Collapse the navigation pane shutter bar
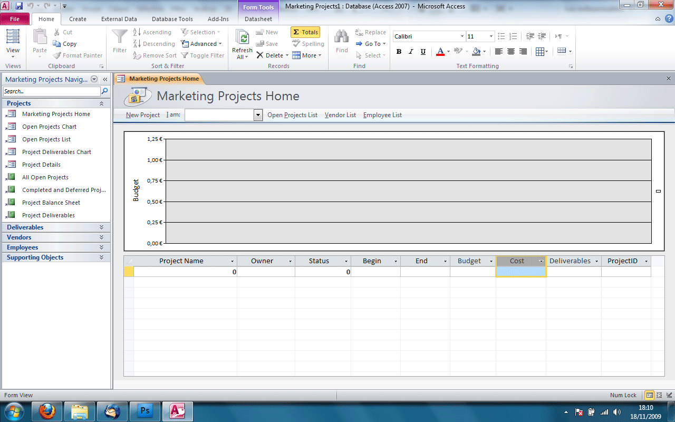 (105, 79)
